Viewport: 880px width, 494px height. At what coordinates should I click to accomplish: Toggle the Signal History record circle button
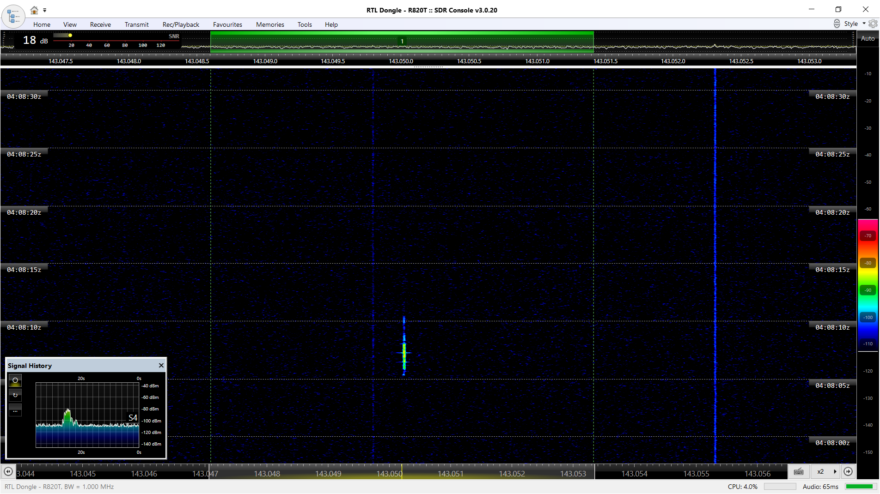point(15,380)
